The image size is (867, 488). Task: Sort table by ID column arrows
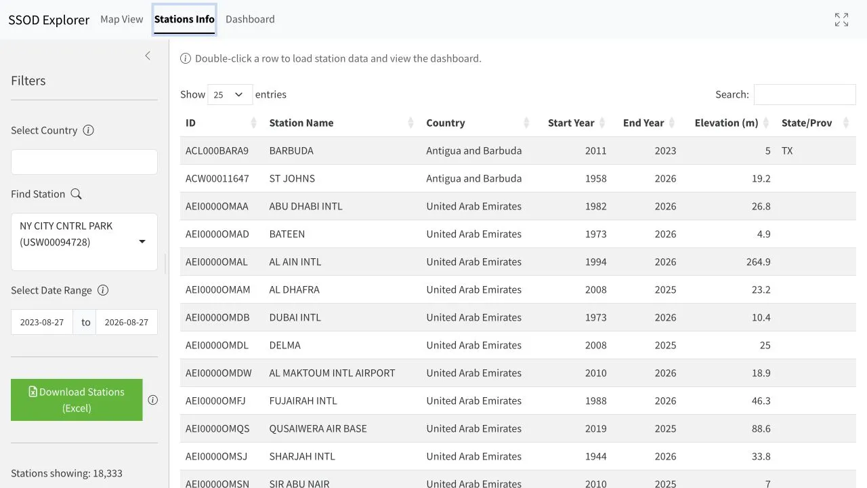(254, 123)
